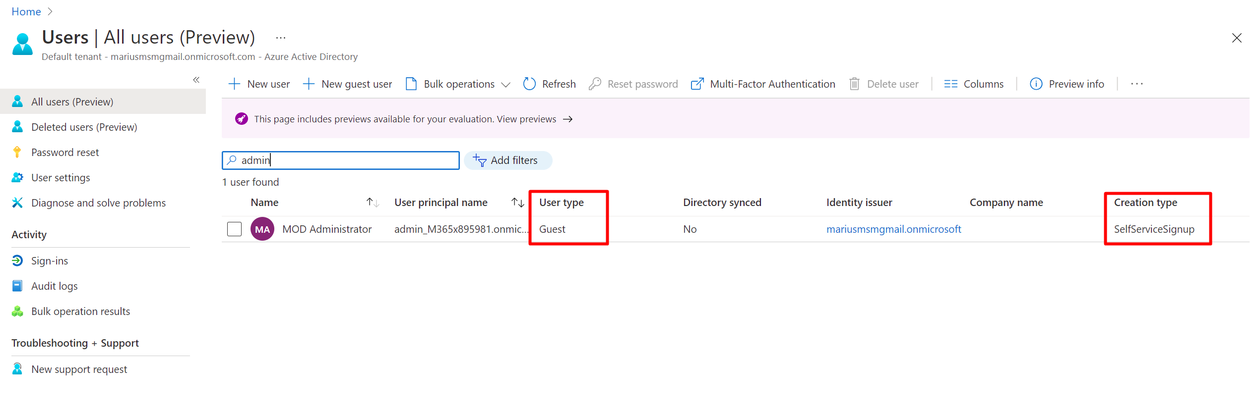The height and width of the screenshot is (417, 1260).
Task: Click the Refresh icon in the toolbar
Action: [x=529, y=84]
